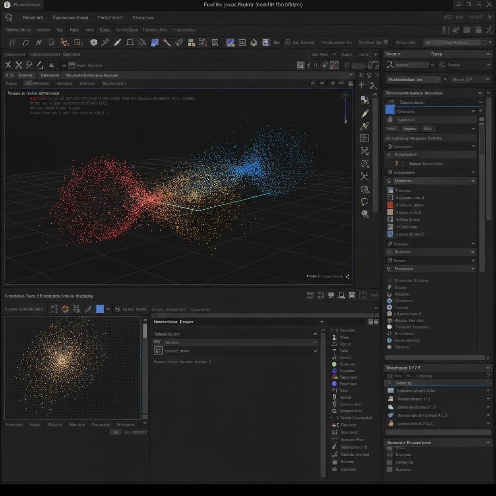Click the grid display icon above the bottom panel

click(311, 295)
